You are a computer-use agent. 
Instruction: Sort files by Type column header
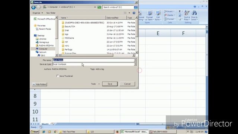point(131,18)
